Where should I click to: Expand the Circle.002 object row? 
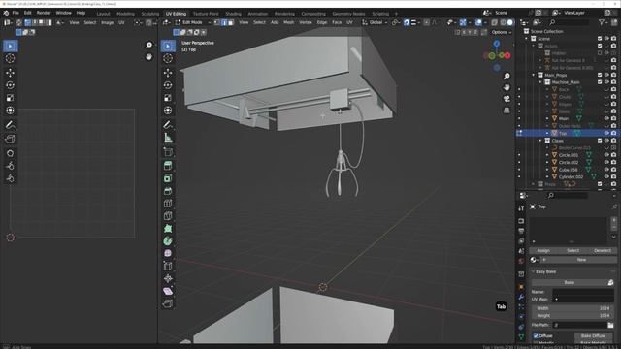(547, 162)
